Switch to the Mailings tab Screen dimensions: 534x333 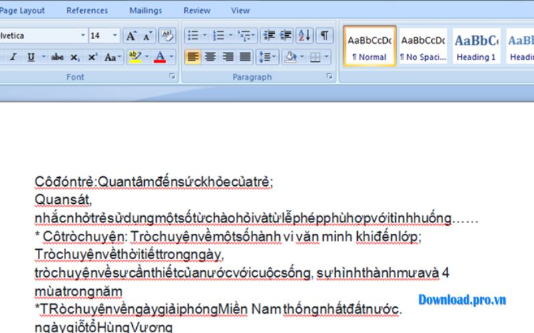click(x=145, y=11)
